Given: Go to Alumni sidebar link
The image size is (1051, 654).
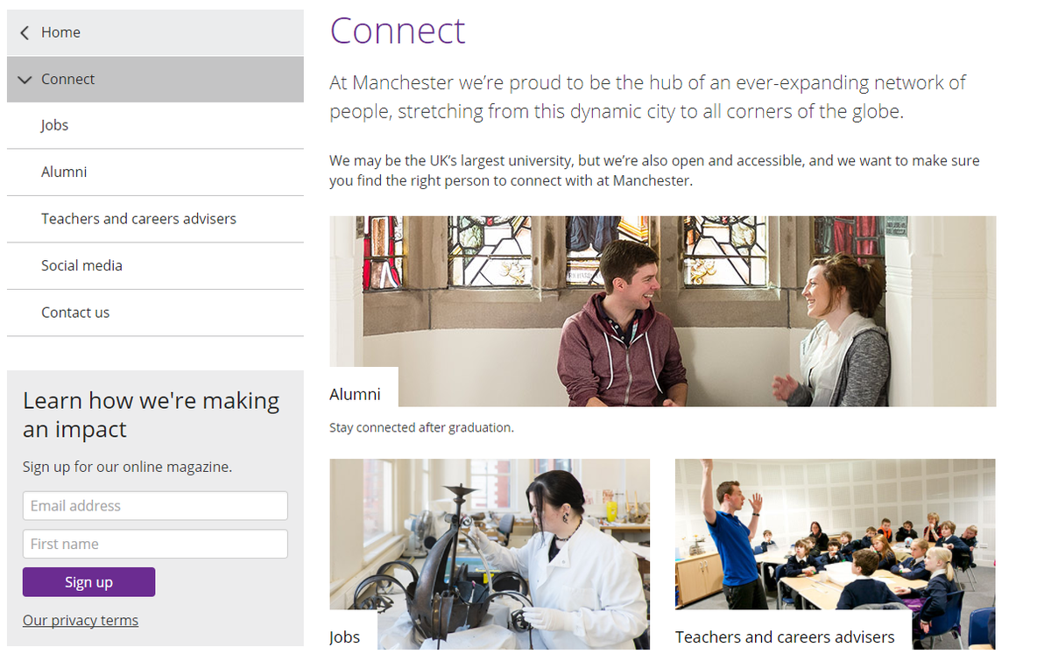Looking at the screenshot, I should click(64, 172).
